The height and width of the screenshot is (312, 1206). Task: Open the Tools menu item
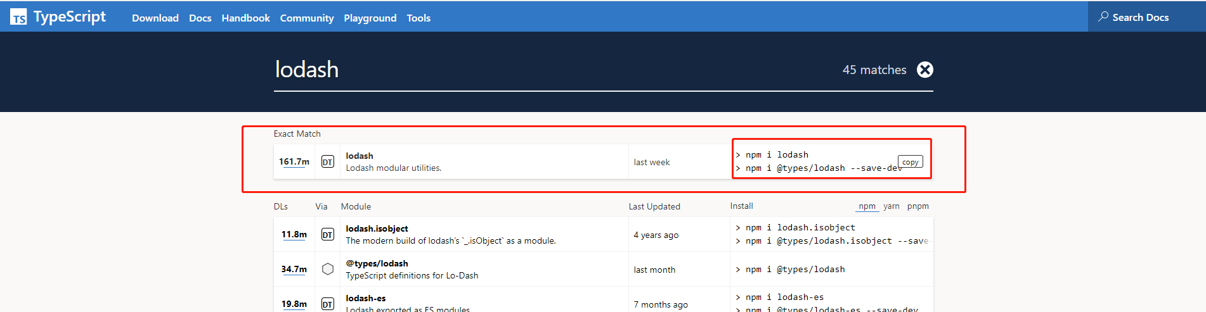418,18
